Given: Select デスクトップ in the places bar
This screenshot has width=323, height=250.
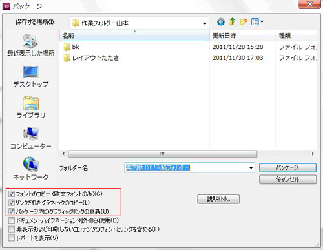Looking at the screenshot, I should (30, 77).
